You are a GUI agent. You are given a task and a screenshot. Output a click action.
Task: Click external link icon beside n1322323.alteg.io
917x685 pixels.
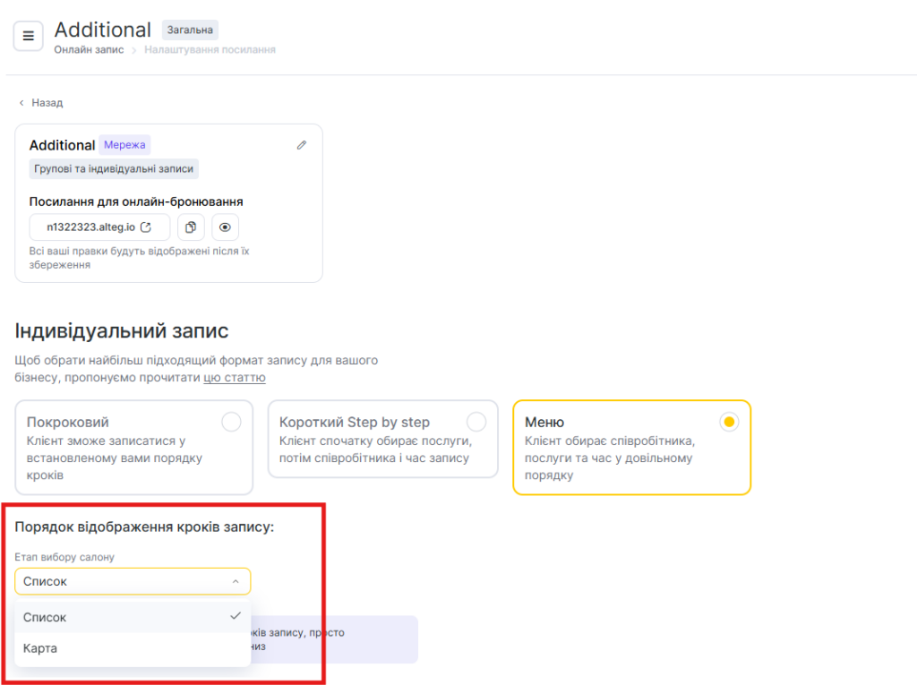pos(146,227)
